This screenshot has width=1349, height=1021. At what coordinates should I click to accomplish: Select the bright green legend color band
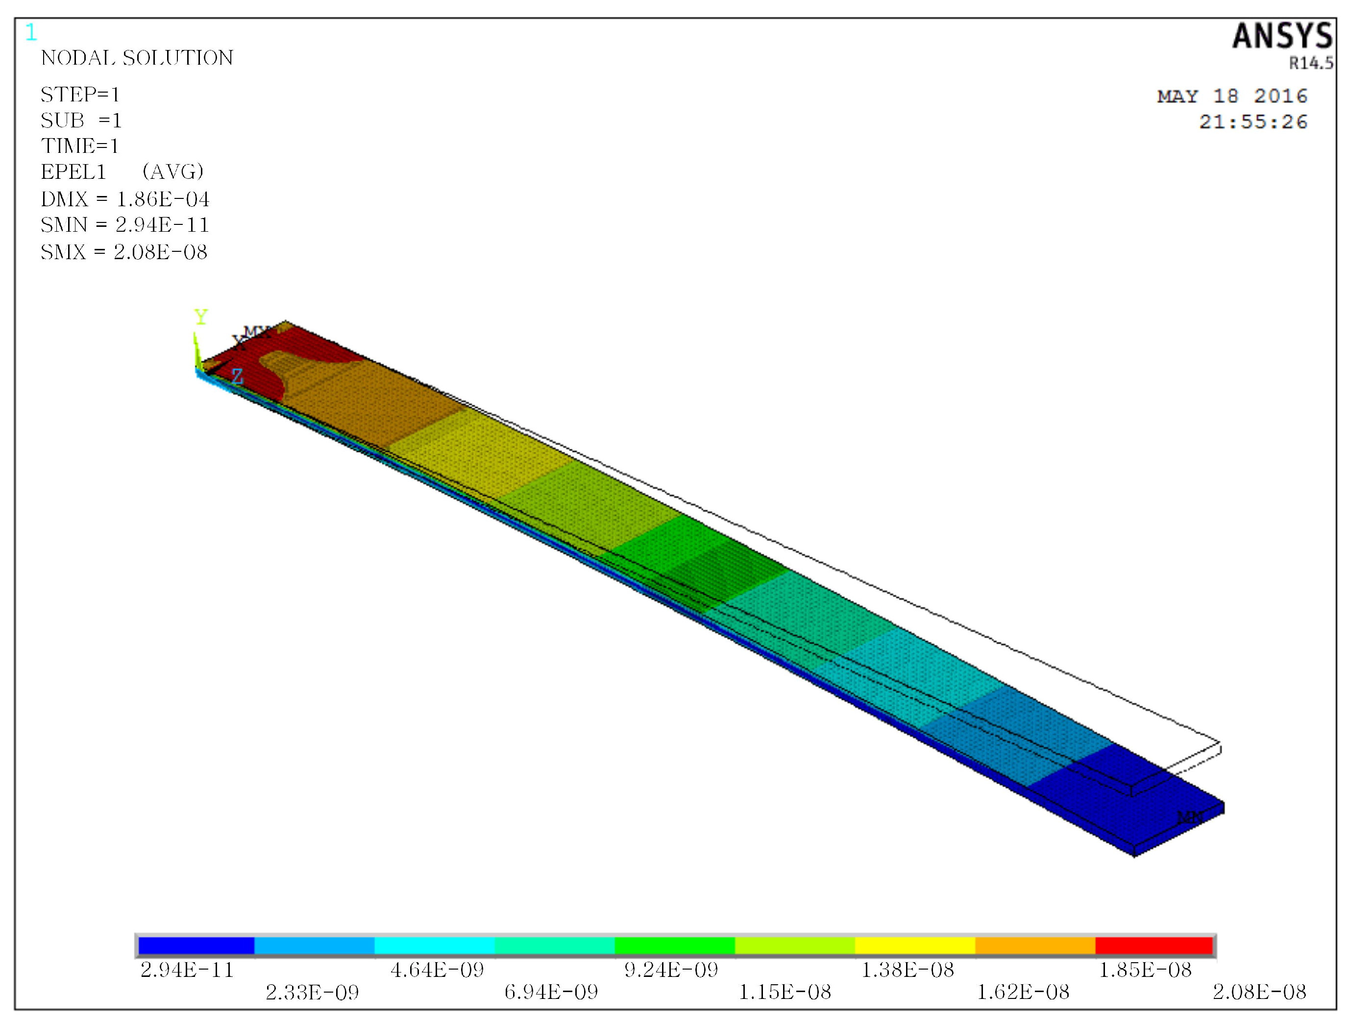pos(674,946)
